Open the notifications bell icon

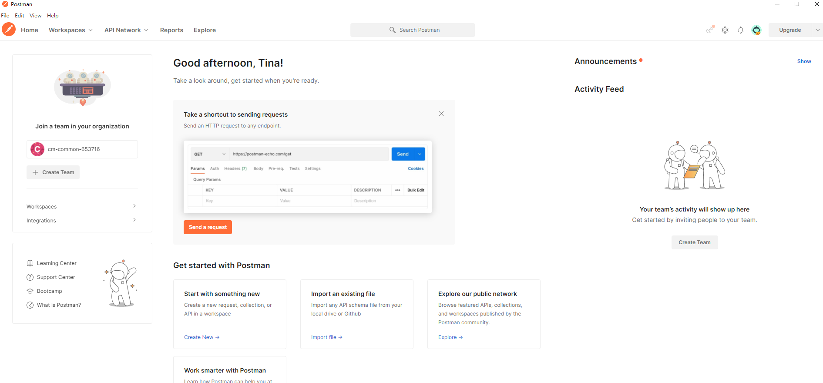tap(741, 30)
